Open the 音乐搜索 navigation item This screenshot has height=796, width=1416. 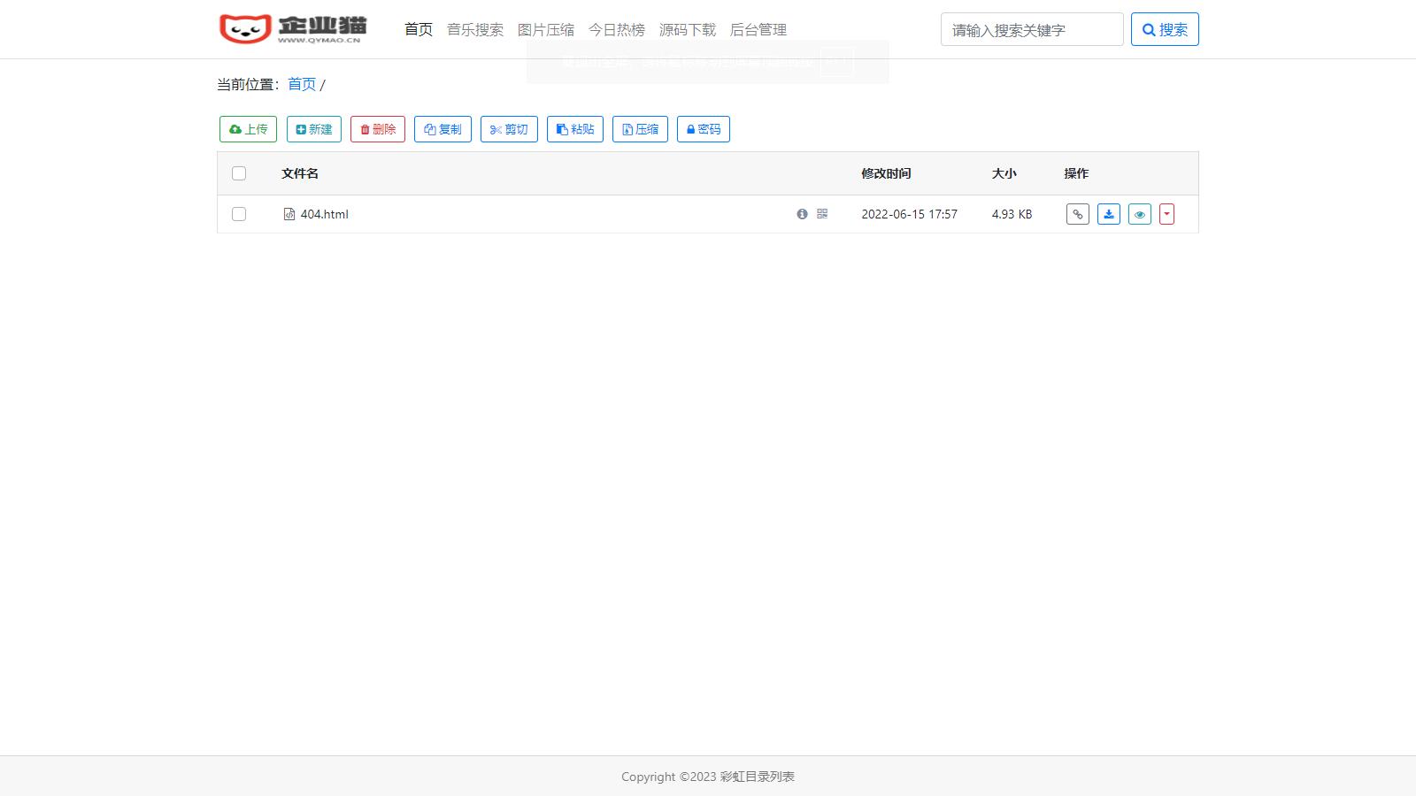tap(475, 30)
